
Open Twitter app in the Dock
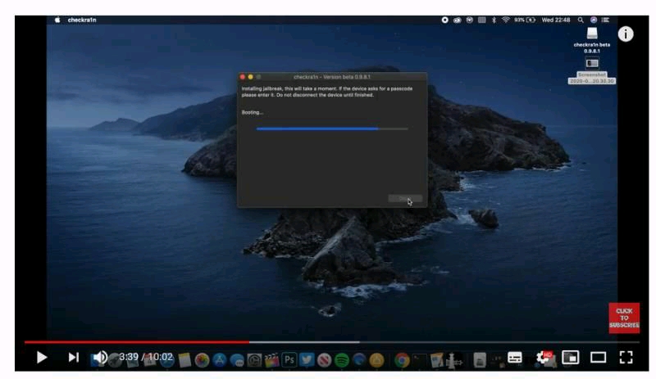tap(307, 360)
